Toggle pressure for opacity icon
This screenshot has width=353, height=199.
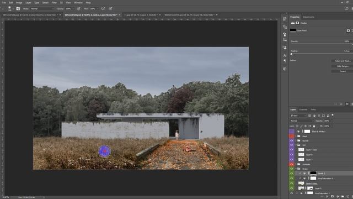pyautogui.click(x=78, y=9)
